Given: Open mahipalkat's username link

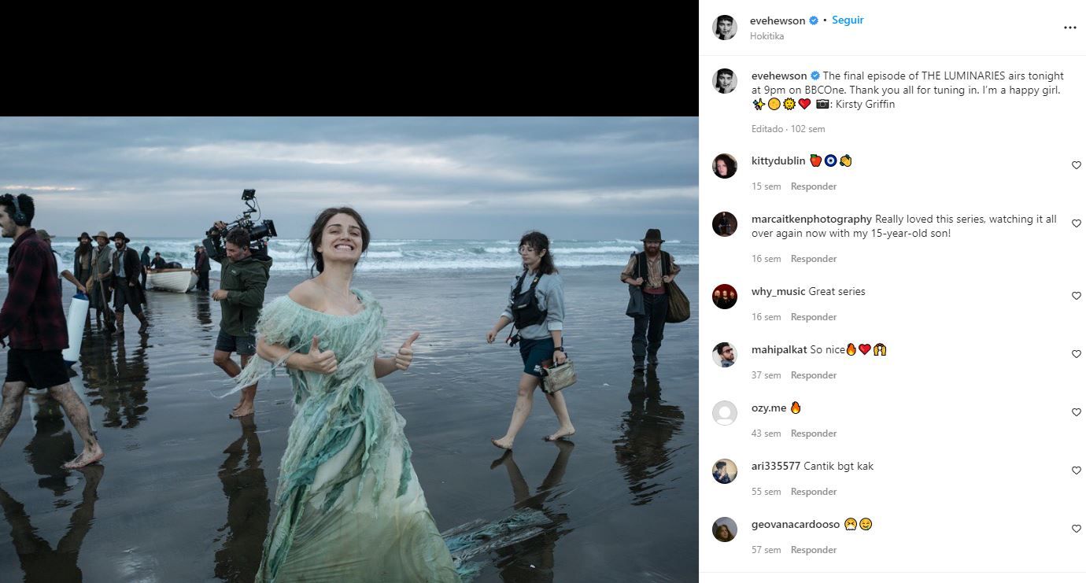Looking at the screenshot, I should (779, 349).
